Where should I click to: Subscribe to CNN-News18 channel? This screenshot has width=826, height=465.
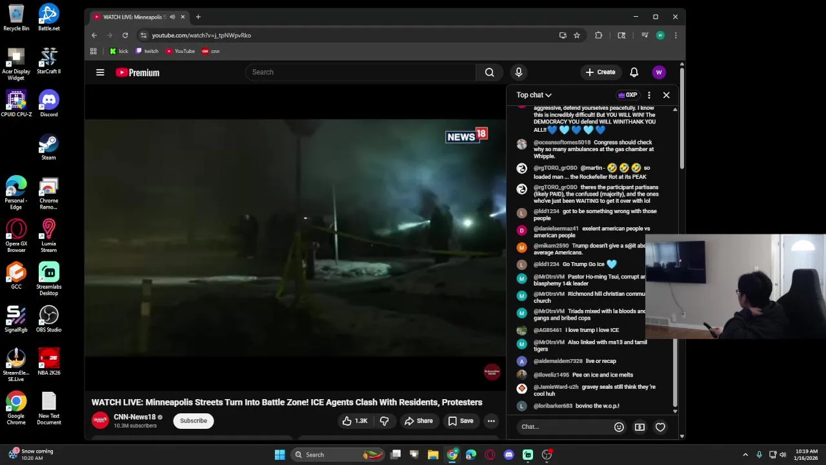tap(194, 421)
